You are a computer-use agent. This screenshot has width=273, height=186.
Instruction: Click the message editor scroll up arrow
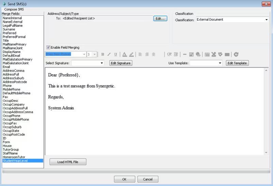click(266, 71)
